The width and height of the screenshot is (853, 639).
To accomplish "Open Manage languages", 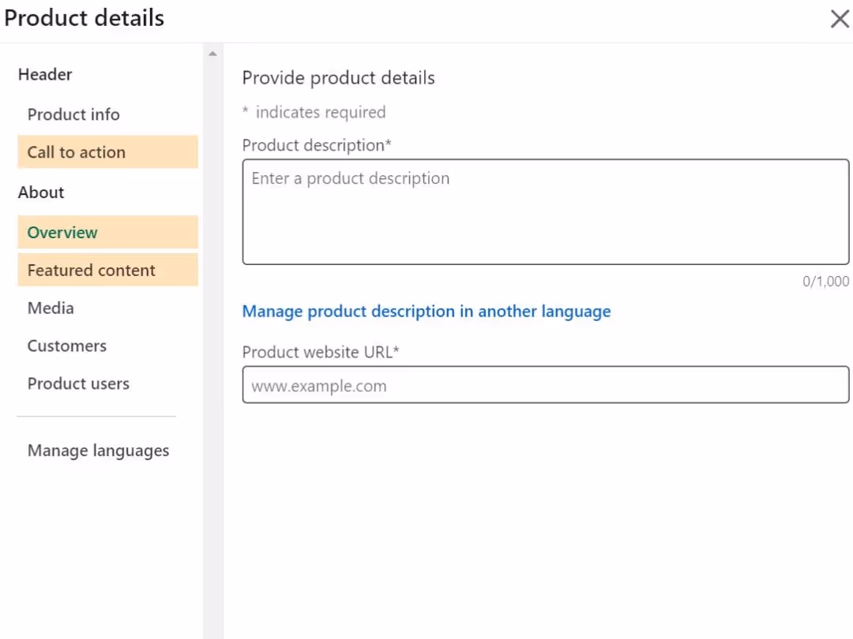I will (98, 450).
